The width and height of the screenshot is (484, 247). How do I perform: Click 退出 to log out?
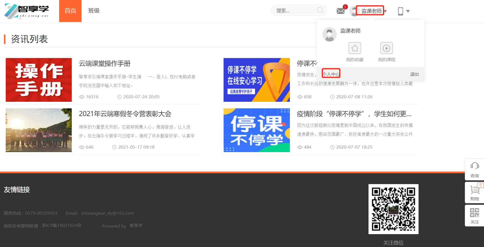tap(414, 74)
